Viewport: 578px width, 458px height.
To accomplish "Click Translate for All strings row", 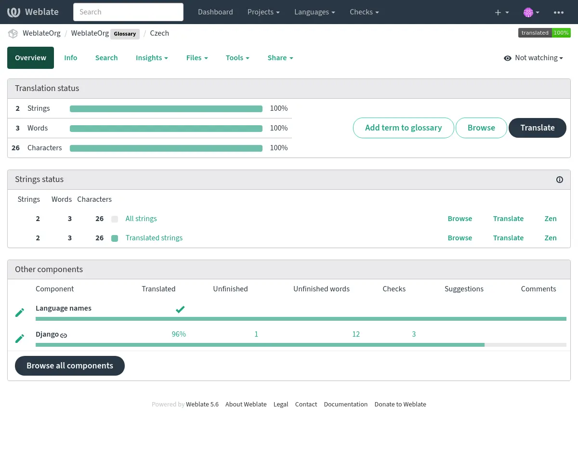I will 508,219.
